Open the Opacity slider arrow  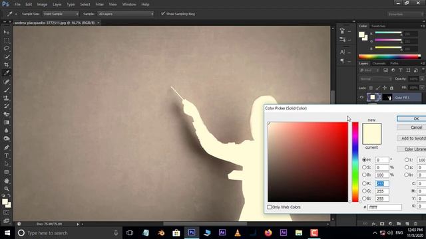(x=421, y=79)
